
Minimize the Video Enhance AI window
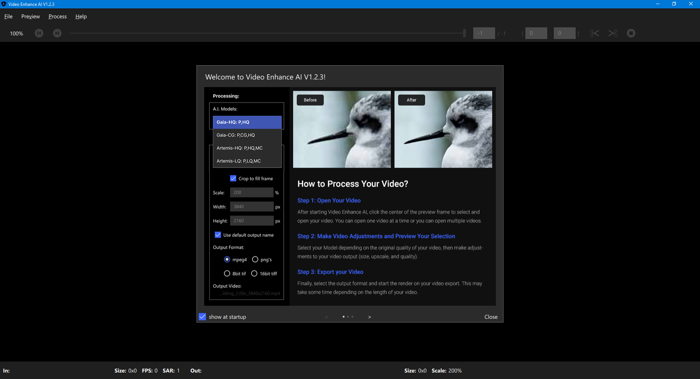point(658,4)
